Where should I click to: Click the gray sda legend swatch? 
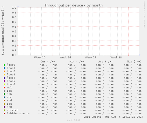(x=5, y=91)
